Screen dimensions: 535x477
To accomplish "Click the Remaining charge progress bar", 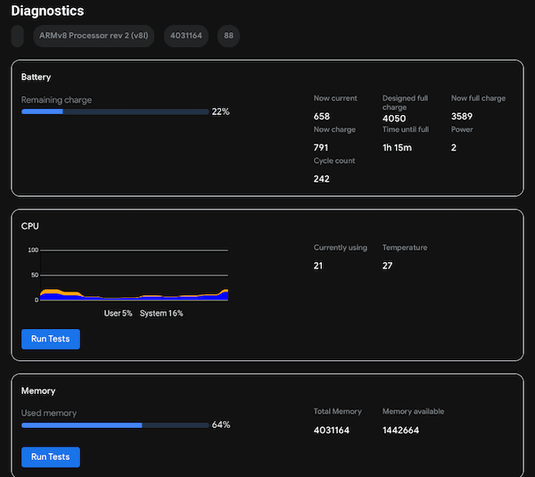I will click(x=115, y=111).
